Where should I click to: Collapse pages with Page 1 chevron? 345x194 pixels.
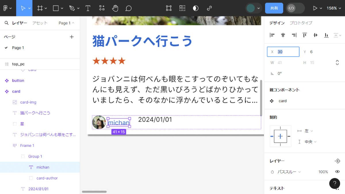tap(73, 23)
